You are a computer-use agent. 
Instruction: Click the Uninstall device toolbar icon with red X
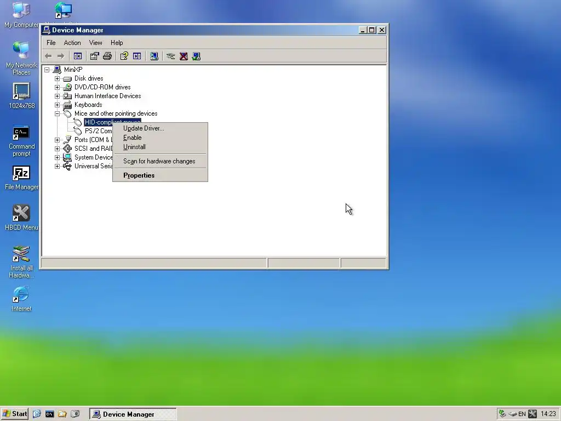point(184,56)
